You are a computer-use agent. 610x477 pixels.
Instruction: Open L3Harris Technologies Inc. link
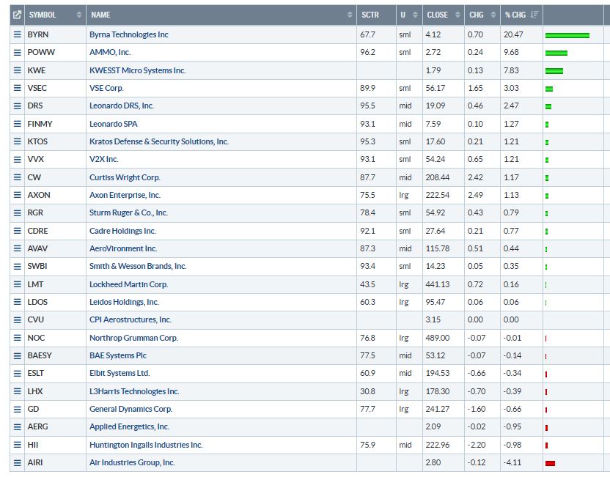pyautogui.click(x=134, y=391)
